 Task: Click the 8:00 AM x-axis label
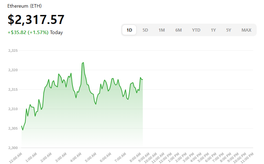pyautogui.click(x=135, y=157)
